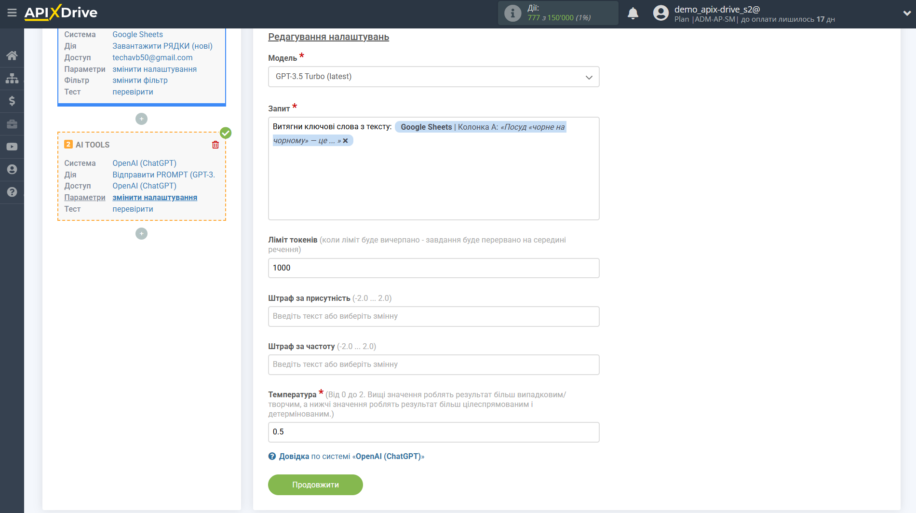Click the Параметри label in AI TOOLS

tap(85, 197)
